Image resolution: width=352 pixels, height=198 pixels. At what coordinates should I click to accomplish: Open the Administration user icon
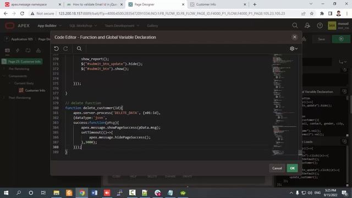pos(307,26)
